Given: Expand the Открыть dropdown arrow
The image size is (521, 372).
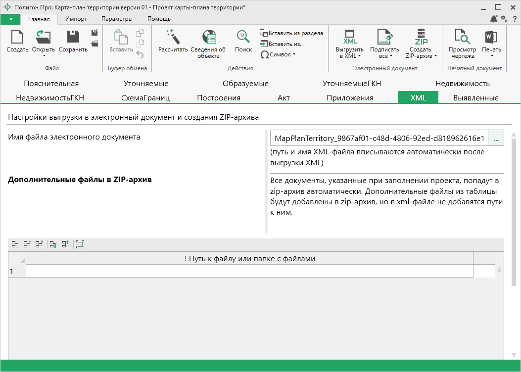Looking at the screenshot, I should 44,56.
